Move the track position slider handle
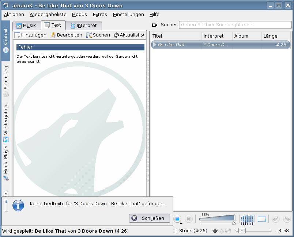 [242, 231]
